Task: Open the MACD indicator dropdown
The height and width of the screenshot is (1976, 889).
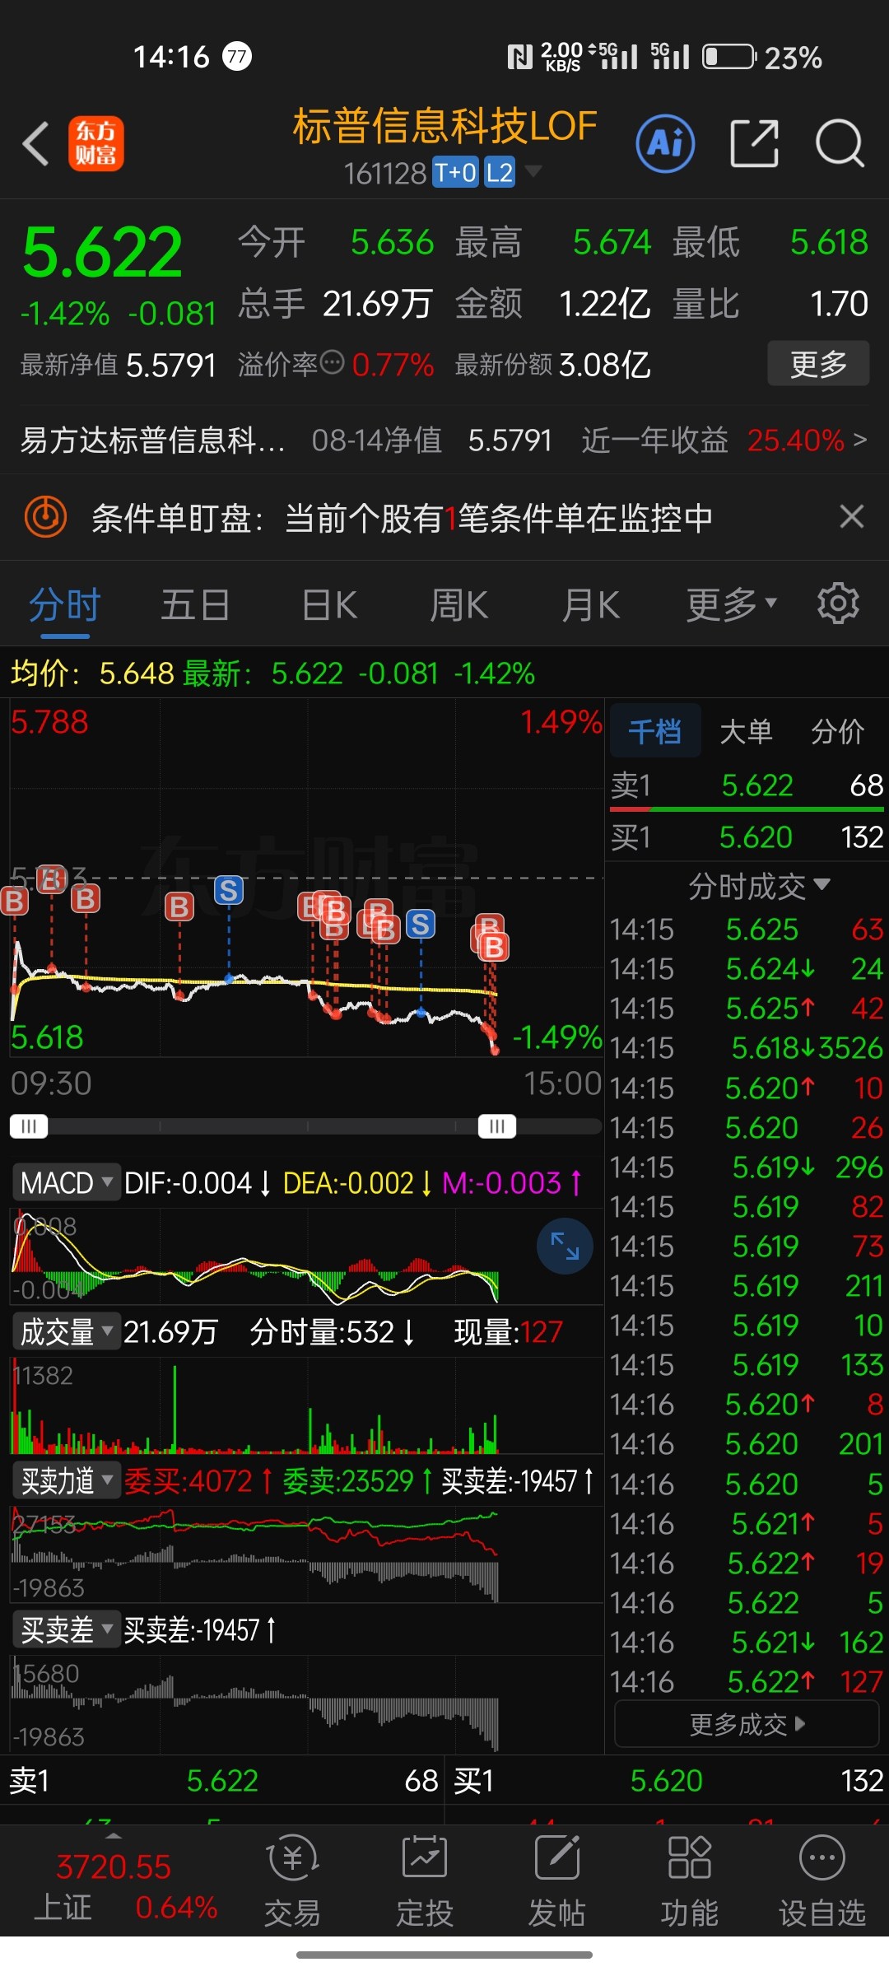Action: click(67, 1183)
